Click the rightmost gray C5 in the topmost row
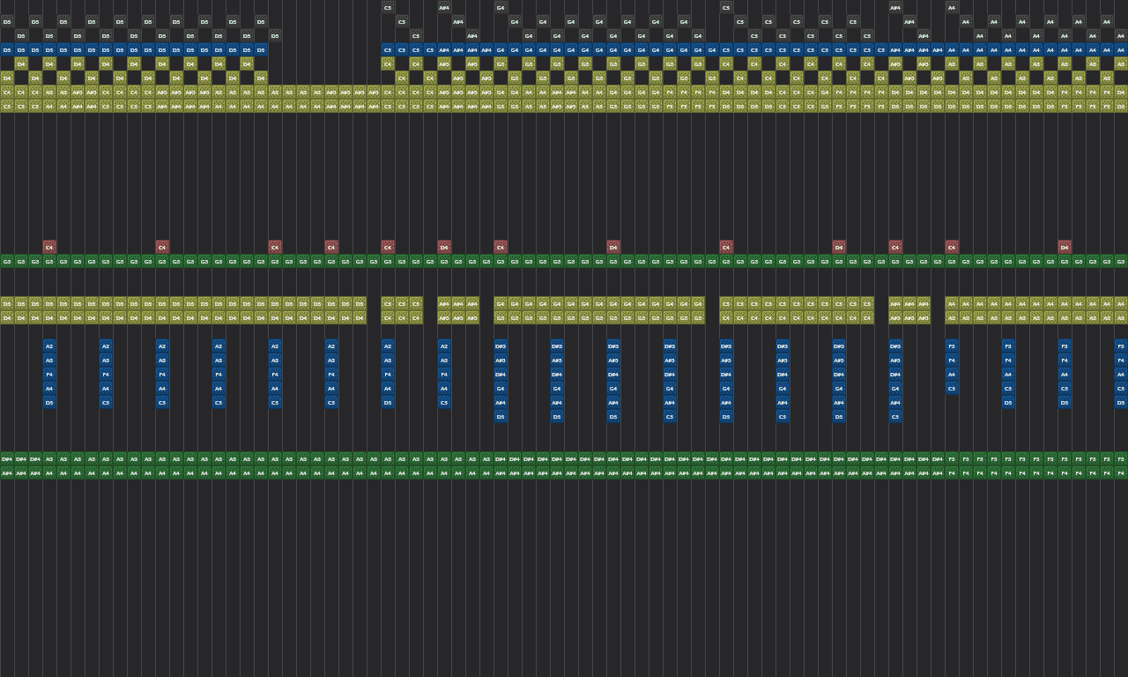The height and width of the screenshot is (677, 1128). [x=726, y=7]
